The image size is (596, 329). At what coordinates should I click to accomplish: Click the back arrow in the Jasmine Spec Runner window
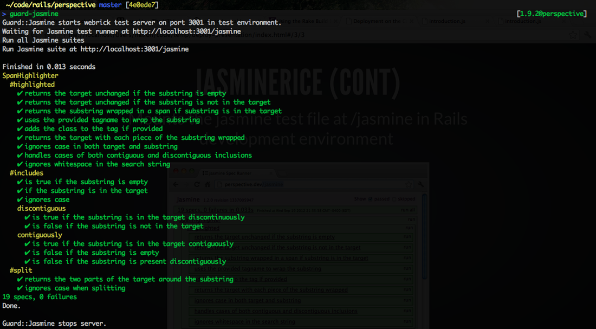click(x=176, y=184)
